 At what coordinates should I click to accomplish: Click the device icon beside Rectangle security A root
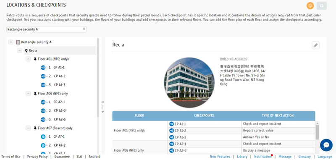coord(18,42)
